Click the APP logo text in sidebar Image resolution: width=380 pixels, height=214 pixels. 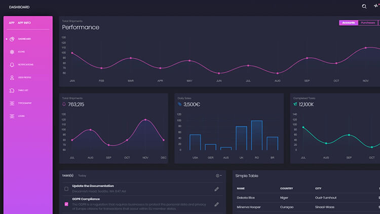click(12, 23)
